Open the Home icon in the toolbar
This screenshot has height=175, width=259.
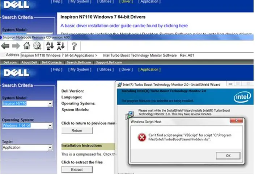click(x=27, y=46)
